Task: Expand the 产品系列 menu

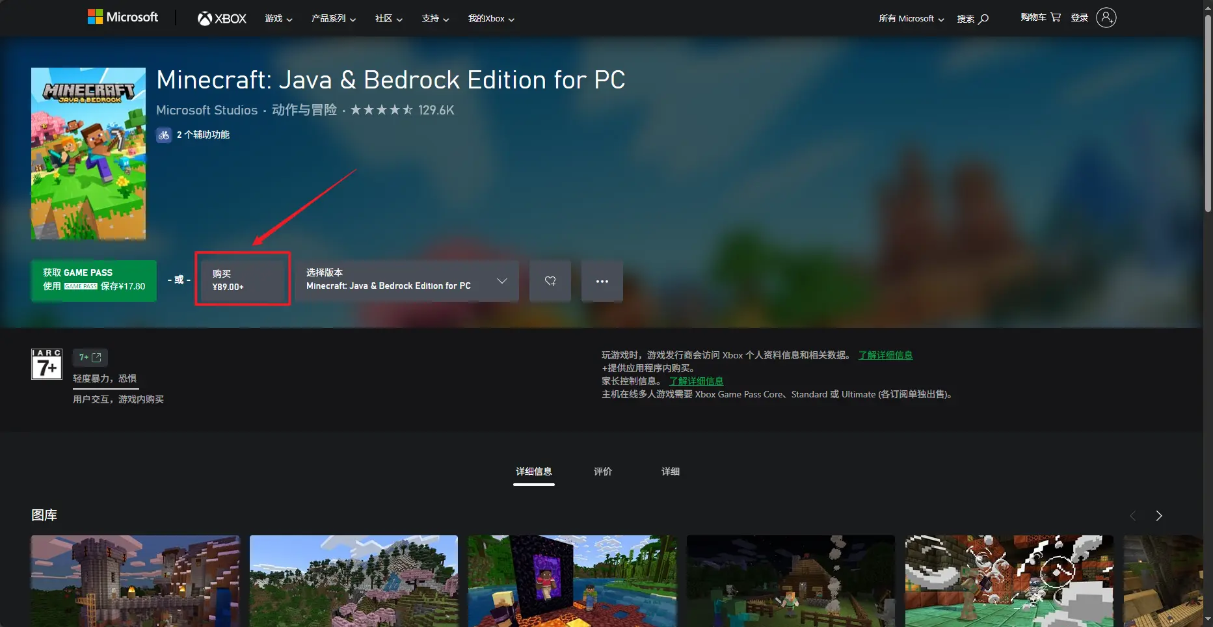Action: tap(334, 19)
